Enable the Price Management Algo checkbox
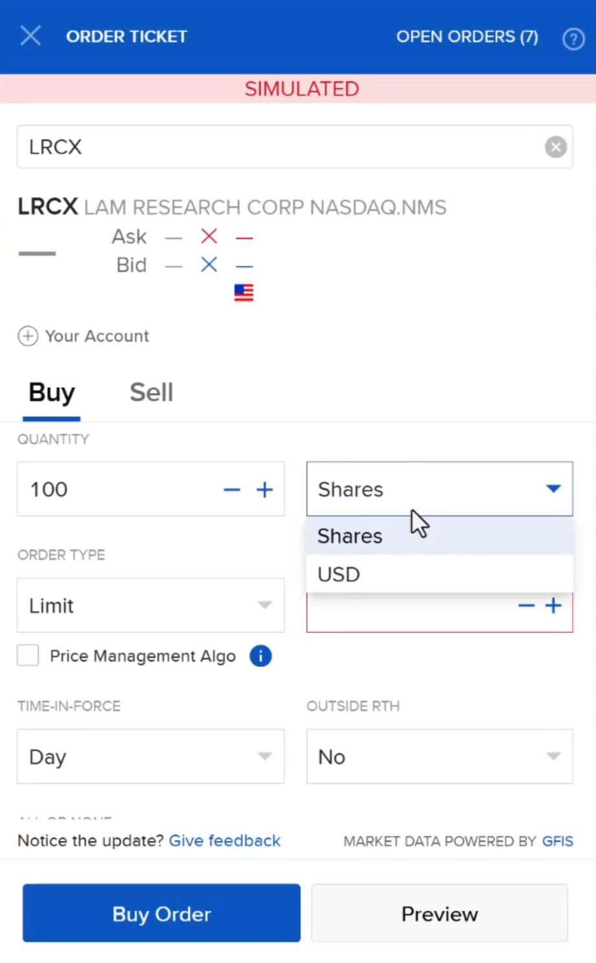 (28, 655)
